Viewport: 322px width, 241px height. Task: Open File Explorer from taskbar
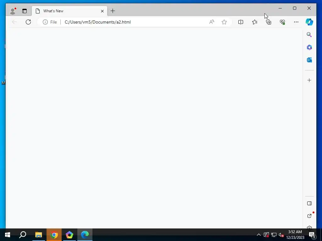coord(38,235)
